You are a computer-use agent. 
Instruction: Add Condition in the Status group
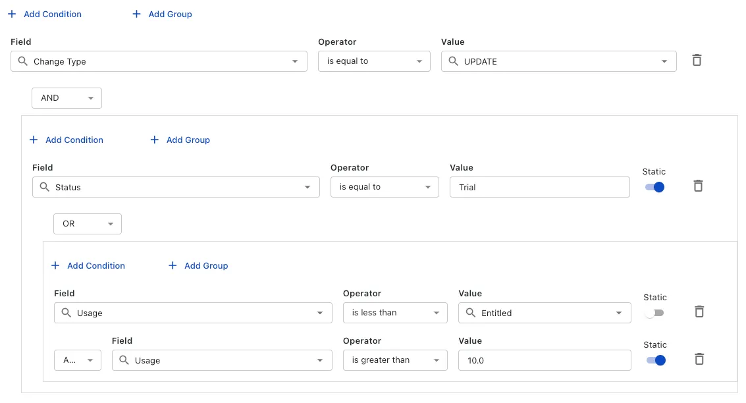(x=67, y=140)
